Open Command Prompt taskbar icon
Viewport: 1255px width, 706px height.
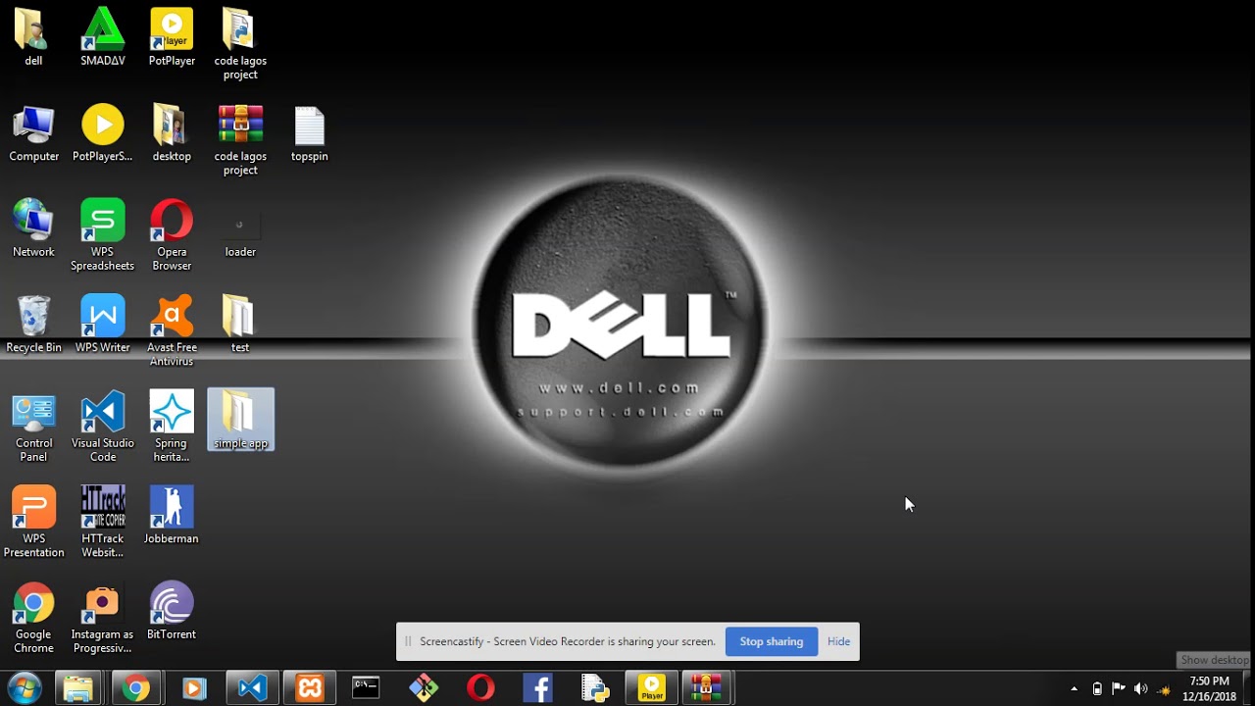(366, 688)
